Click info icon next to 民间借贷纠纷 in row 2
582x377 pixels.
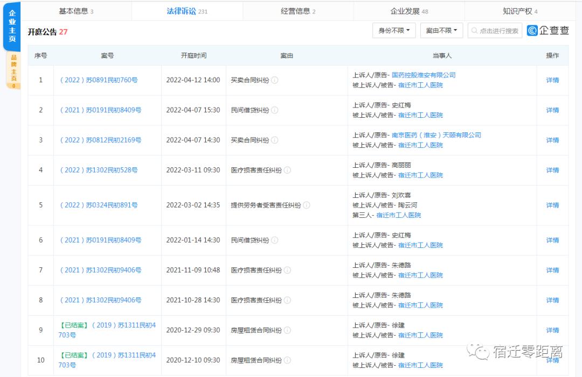click(x=275, y=110)
